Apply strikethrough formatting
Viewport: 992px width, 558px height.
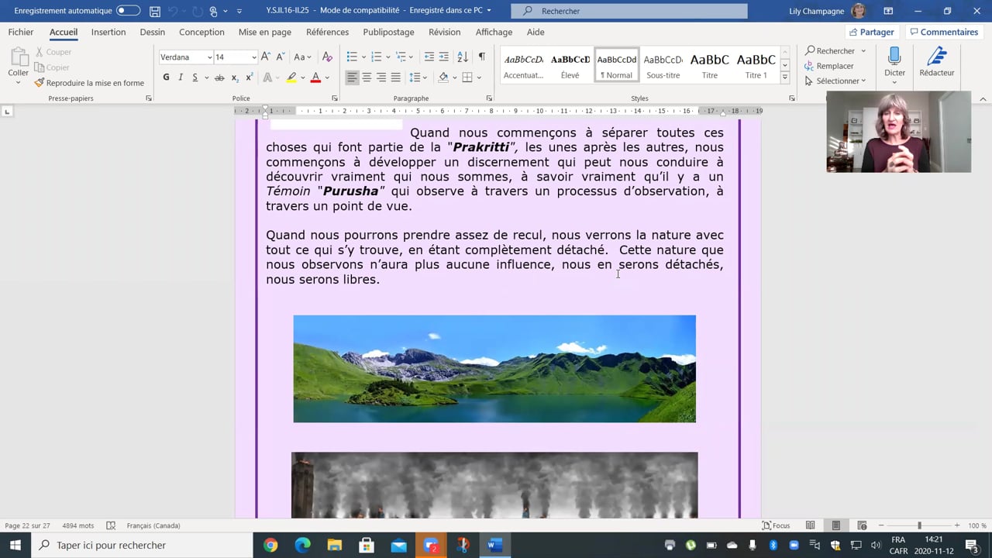(219, 77)
